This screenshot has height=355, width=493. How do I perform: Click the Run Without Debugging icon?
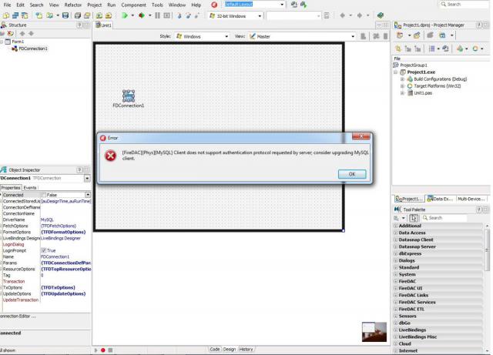(142, 15)
